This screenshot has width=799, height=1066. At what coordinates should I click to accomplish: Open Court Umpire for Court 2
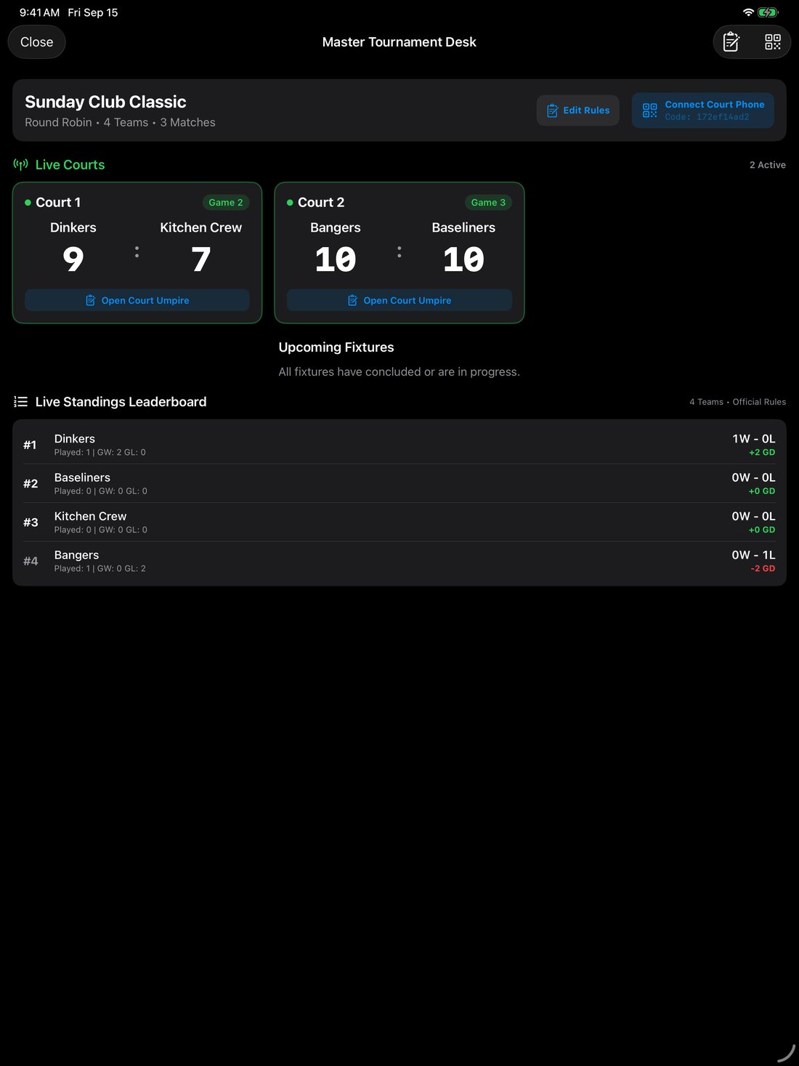click(x=399, y=300)
